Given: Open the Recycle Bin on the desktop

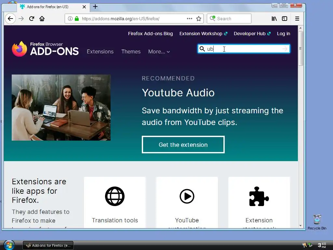Looking at the screenshot, I should click(x=317, y=222).
